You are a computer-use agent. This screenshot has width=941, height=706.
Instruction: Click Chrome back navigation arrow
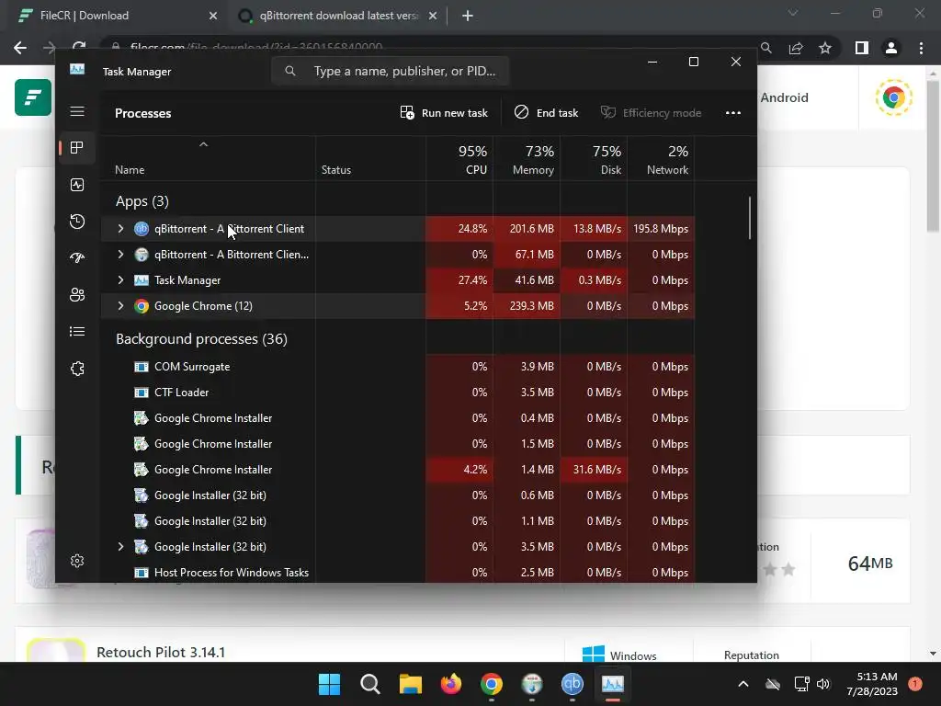tap(20, 48)
